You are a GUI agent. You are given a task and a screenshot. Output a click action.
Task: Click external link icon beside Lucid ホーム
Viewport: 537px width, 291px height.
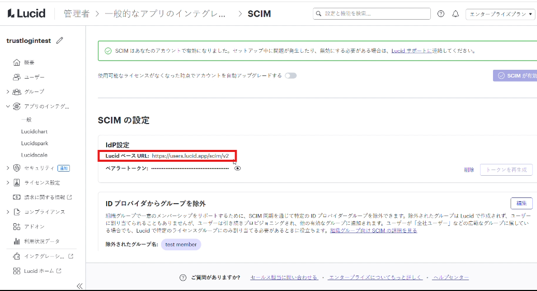(59, 271)
